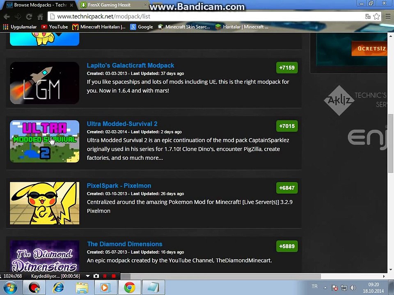Click the ÜCRETSİZ ad button
The width and height of the screenshot is (394, 295).
click(369, 48)
